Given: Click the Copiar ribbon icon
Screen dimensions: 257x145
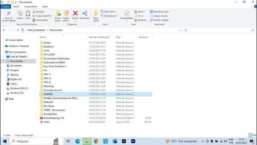Looking at the screenshot, I should (20, 15).
